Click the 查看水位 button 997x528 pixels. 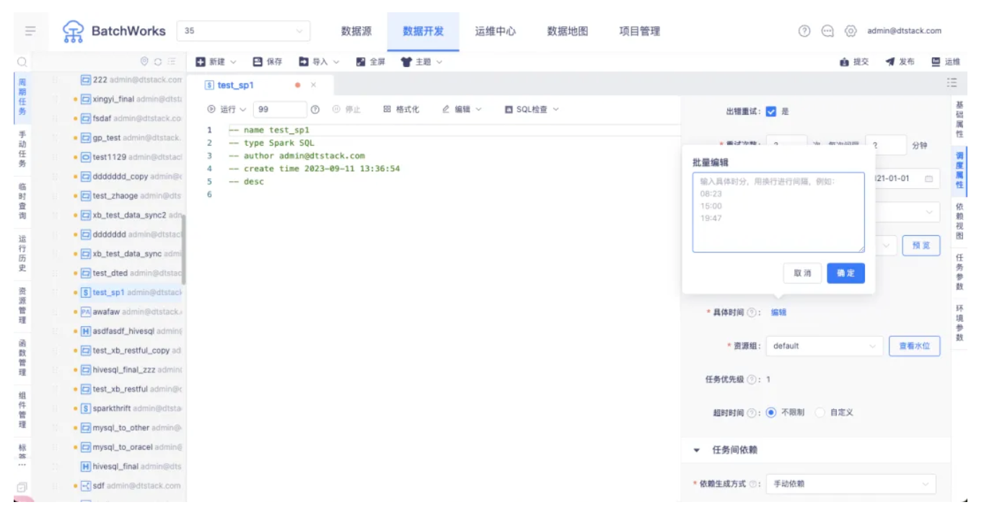coord(914,346)
